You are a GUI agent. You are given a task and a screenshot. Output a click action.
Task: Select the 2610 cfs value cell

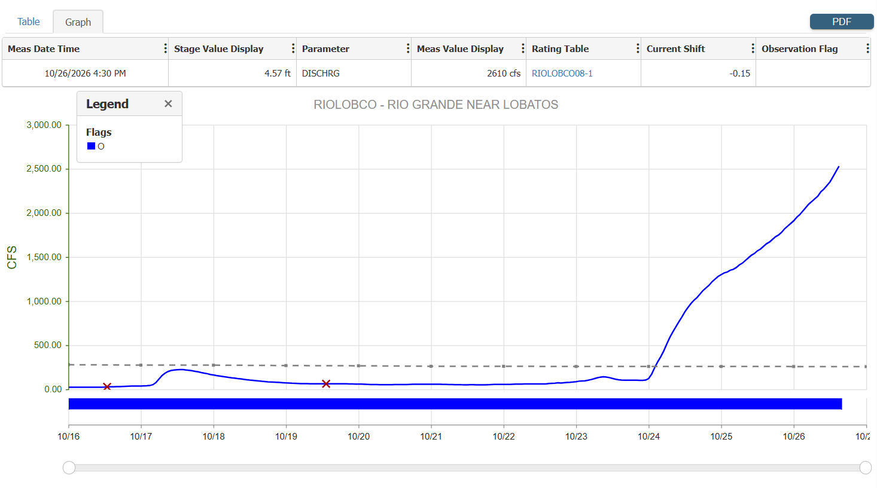tap(468, 73)
